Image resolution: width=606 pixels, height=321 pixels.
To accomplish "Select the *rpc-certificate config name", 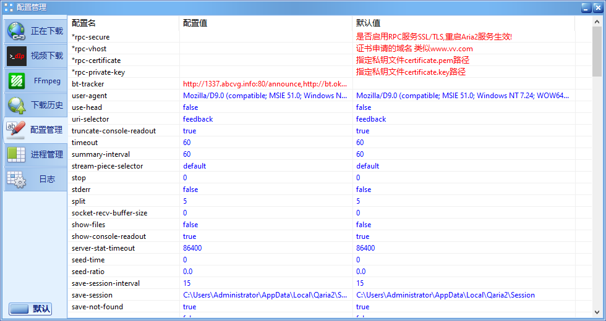I will (x=96, y=60).
